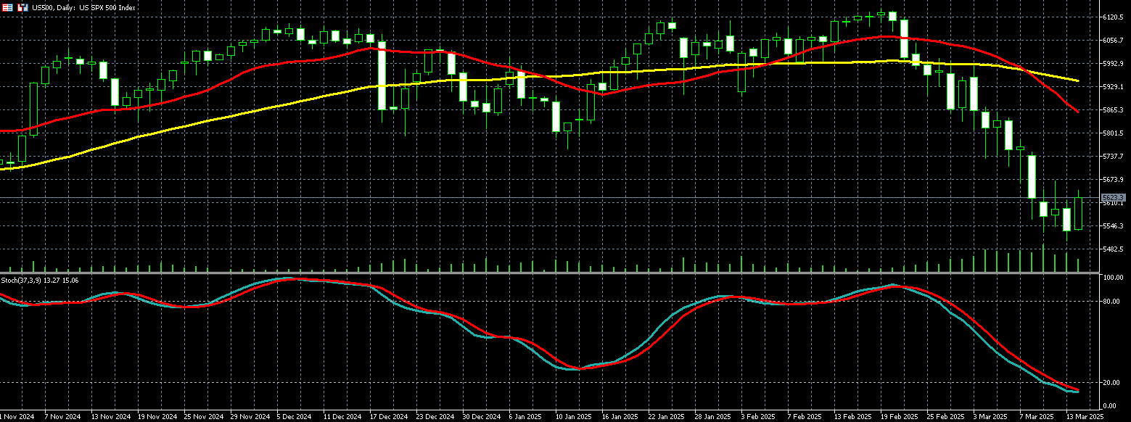
Task: Click the 22 Jan 2025 date label
Action: tap(665, 417)
